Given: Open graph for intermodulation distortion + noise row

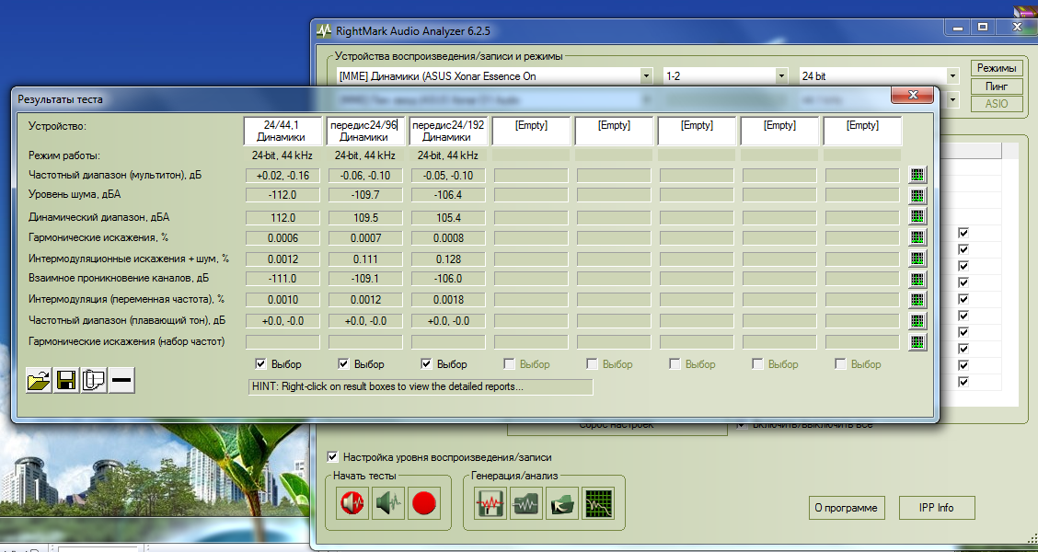Looking at the screenshot, I should coord(917,259).
